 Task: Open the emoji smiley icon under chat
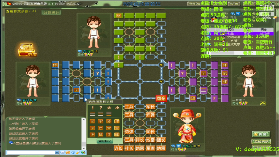point(68,152)
